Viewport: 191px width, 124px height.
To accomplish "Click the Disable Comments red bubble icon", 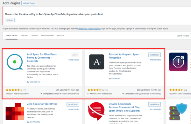I will click(96, 111).
